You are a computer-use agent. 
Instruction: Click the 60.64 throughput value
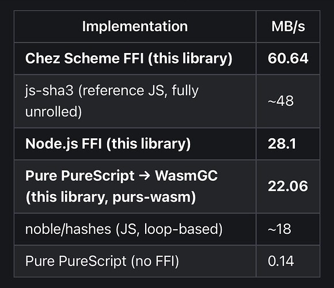288,58
